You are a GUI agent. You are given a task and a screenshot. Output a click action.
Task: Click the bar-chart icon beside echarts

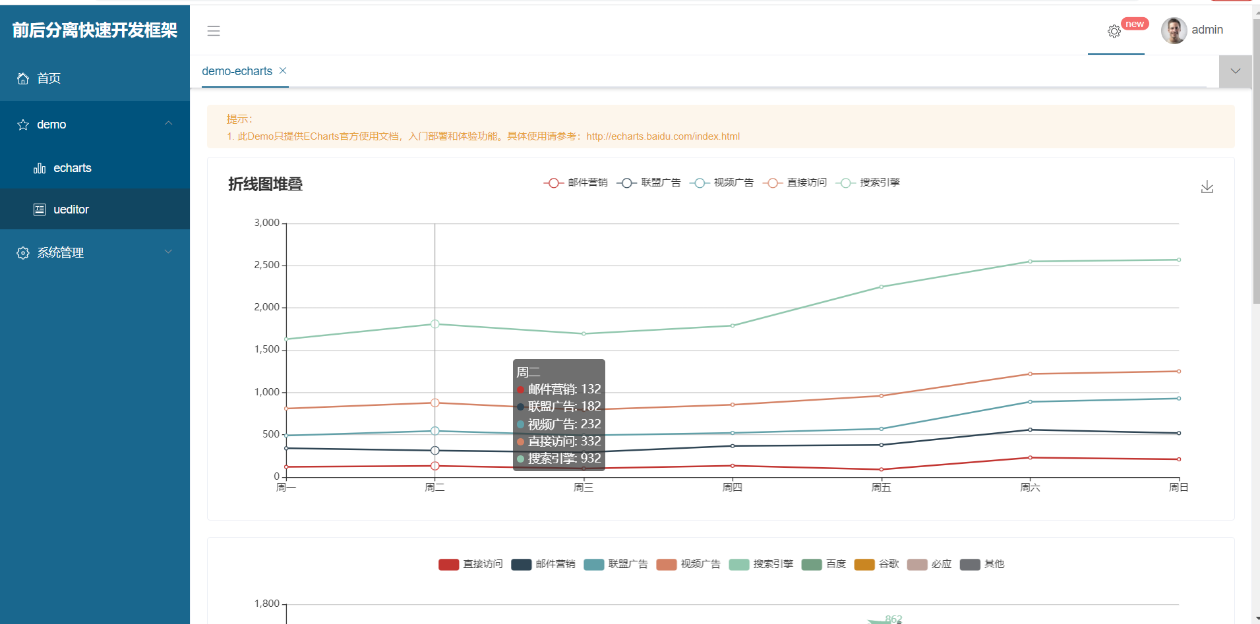tap(40, 168)
